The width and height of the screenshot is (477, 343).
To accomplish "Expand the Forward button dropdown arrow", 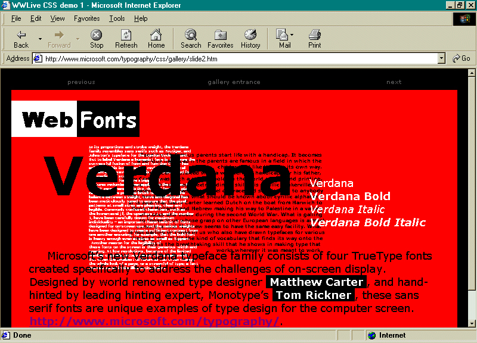I will coord(78,39).
